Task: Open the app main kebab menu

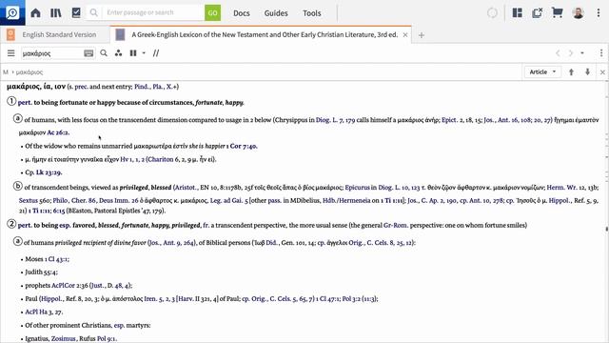Action: click(599, 12)
